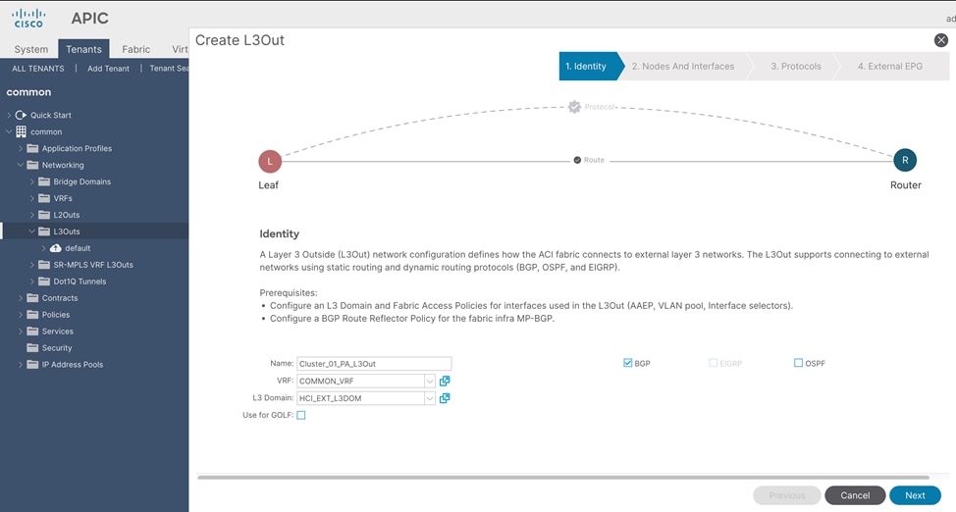956x512 pixels.
Task: Click the Route marker in the diagram
Action: point(577,160)
